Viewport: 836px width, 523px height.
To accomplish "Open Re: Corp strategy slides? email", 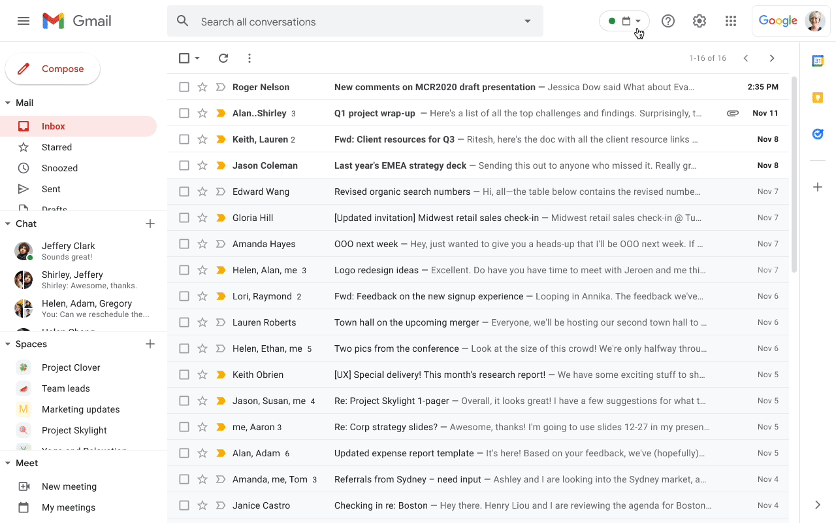I will click(x=478, y=427).
